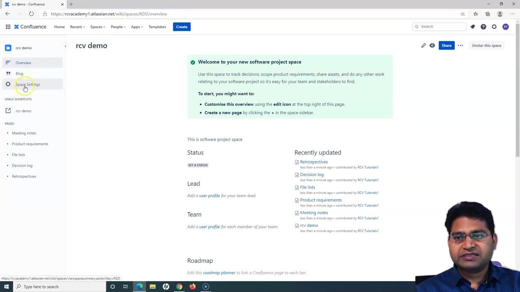Add page to browser favorites star

(463, 14)
